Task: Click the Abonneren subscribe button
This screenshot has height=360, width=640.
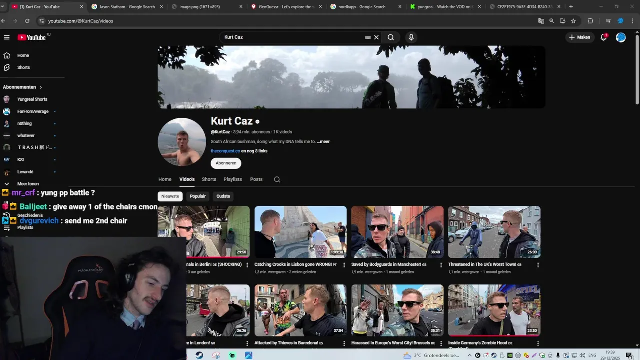Action: tap(226, 163)
